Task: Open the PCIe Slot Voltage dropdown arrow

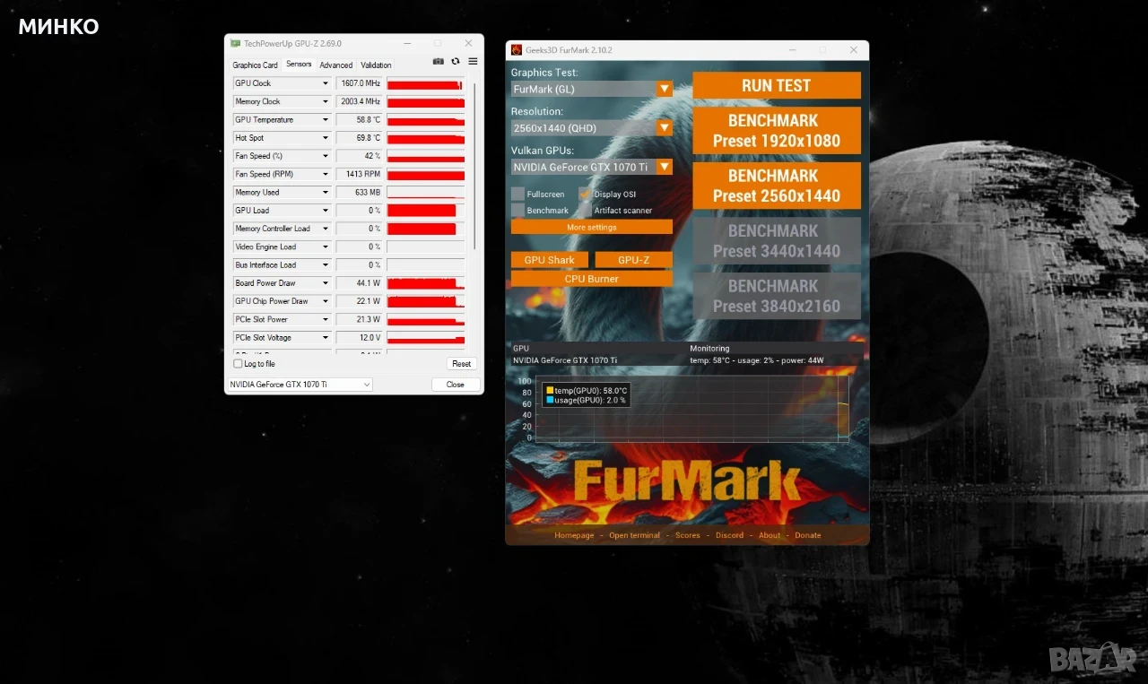Action: pyautogui.click(x=326, y=337)
